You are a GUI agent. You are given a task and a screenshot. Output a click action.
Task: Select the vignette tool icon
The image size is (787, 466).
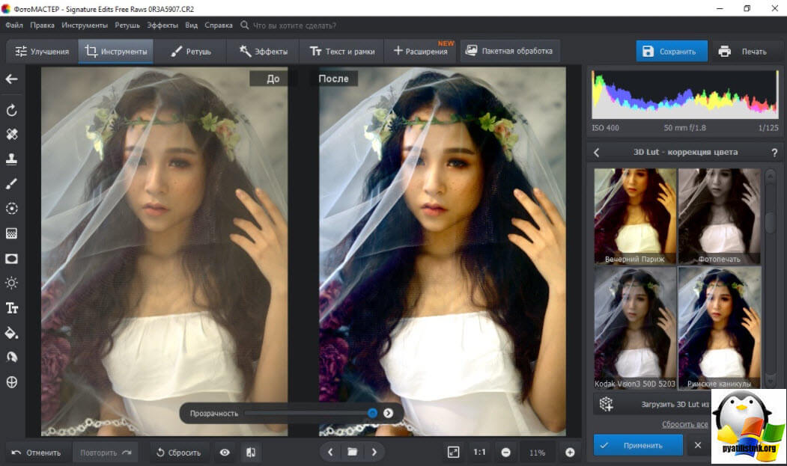tap(11, 258)
